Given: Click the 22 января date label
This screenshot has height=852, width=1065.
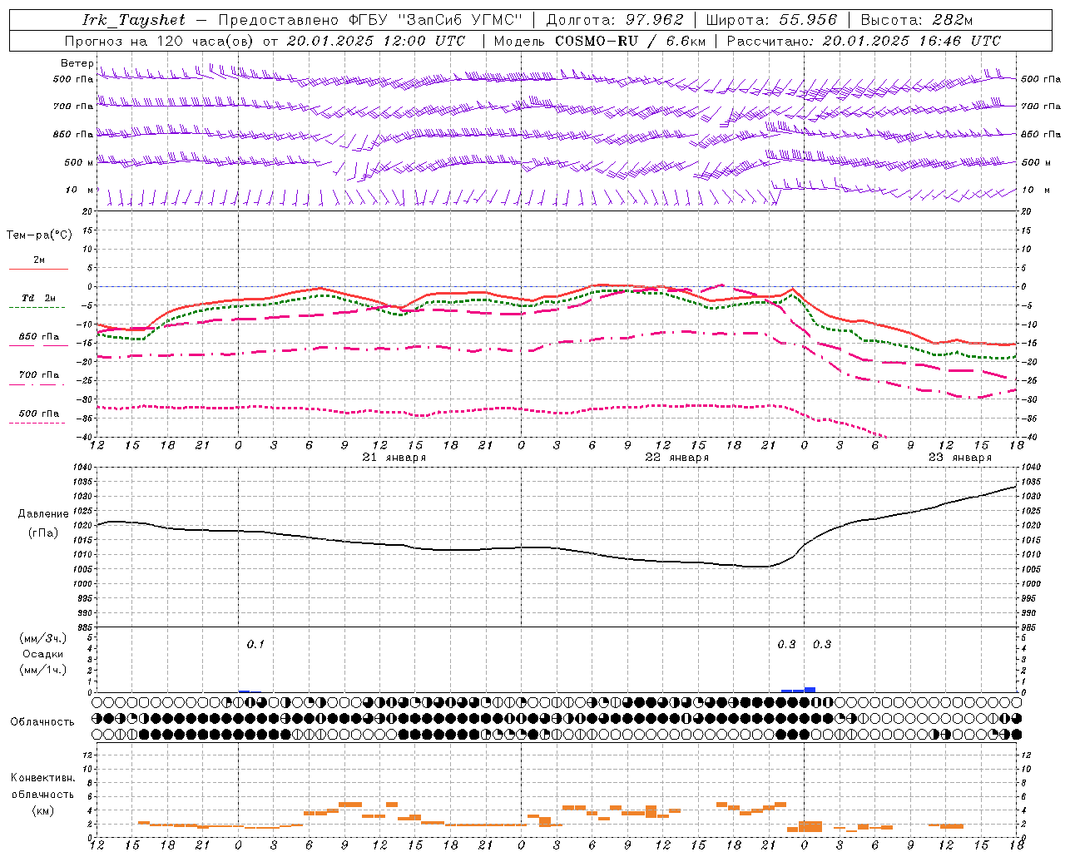Looking at the screenshot, I should coord(677,458).
